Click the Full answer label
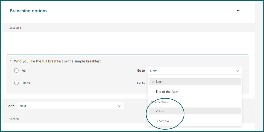 [x=24, y=71]
